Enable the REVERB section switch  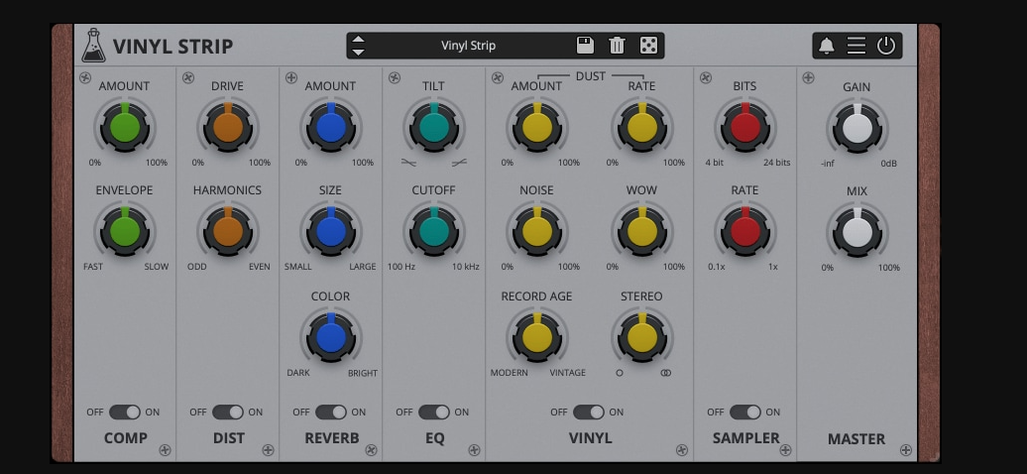pyautogui.click(x=331, y=412)
